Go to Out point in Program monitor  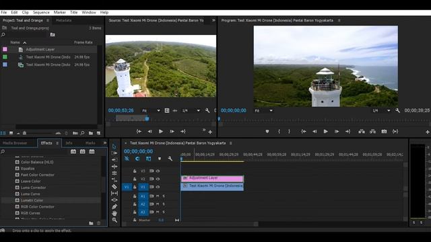(347, 132)
